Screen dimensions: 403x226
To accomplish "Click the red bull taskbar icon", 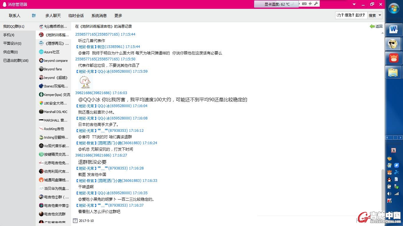I will (393, 58).
